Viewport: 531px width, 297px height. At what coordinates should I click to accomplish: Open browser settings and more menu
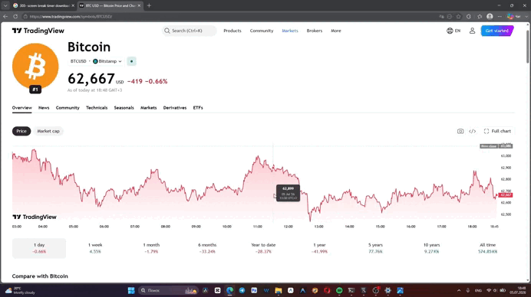point(500,16)
